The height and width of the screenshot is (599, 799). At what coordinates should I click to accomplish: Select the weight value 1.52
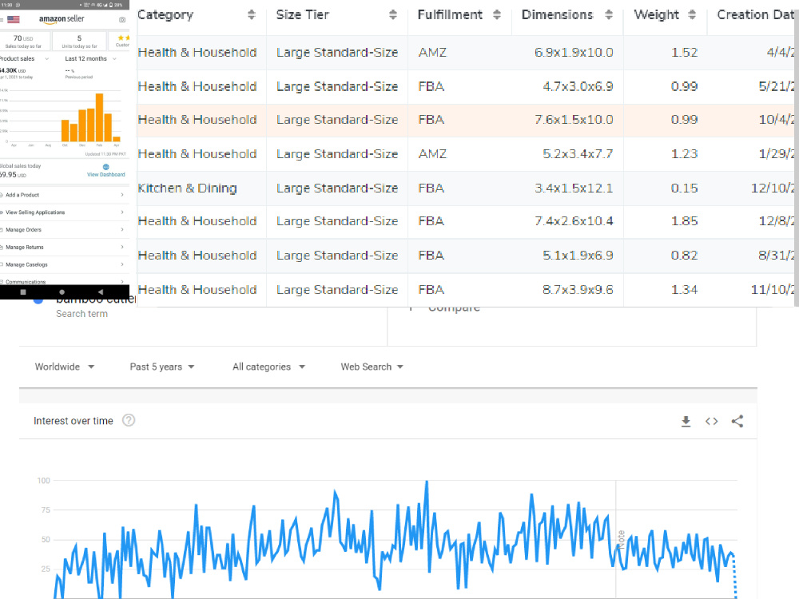pyautogui.click(x=685, y=53)
